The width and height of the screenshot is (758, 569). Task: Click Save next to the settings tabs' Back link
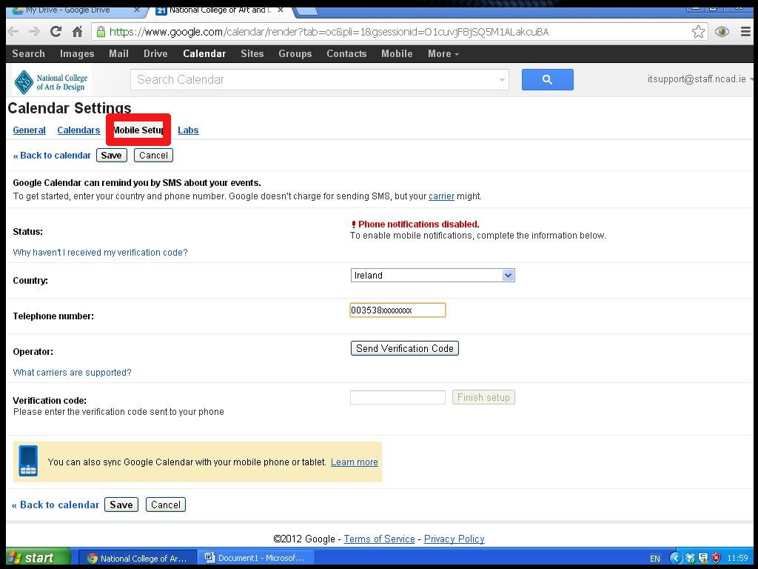click(x=112, y=156)
